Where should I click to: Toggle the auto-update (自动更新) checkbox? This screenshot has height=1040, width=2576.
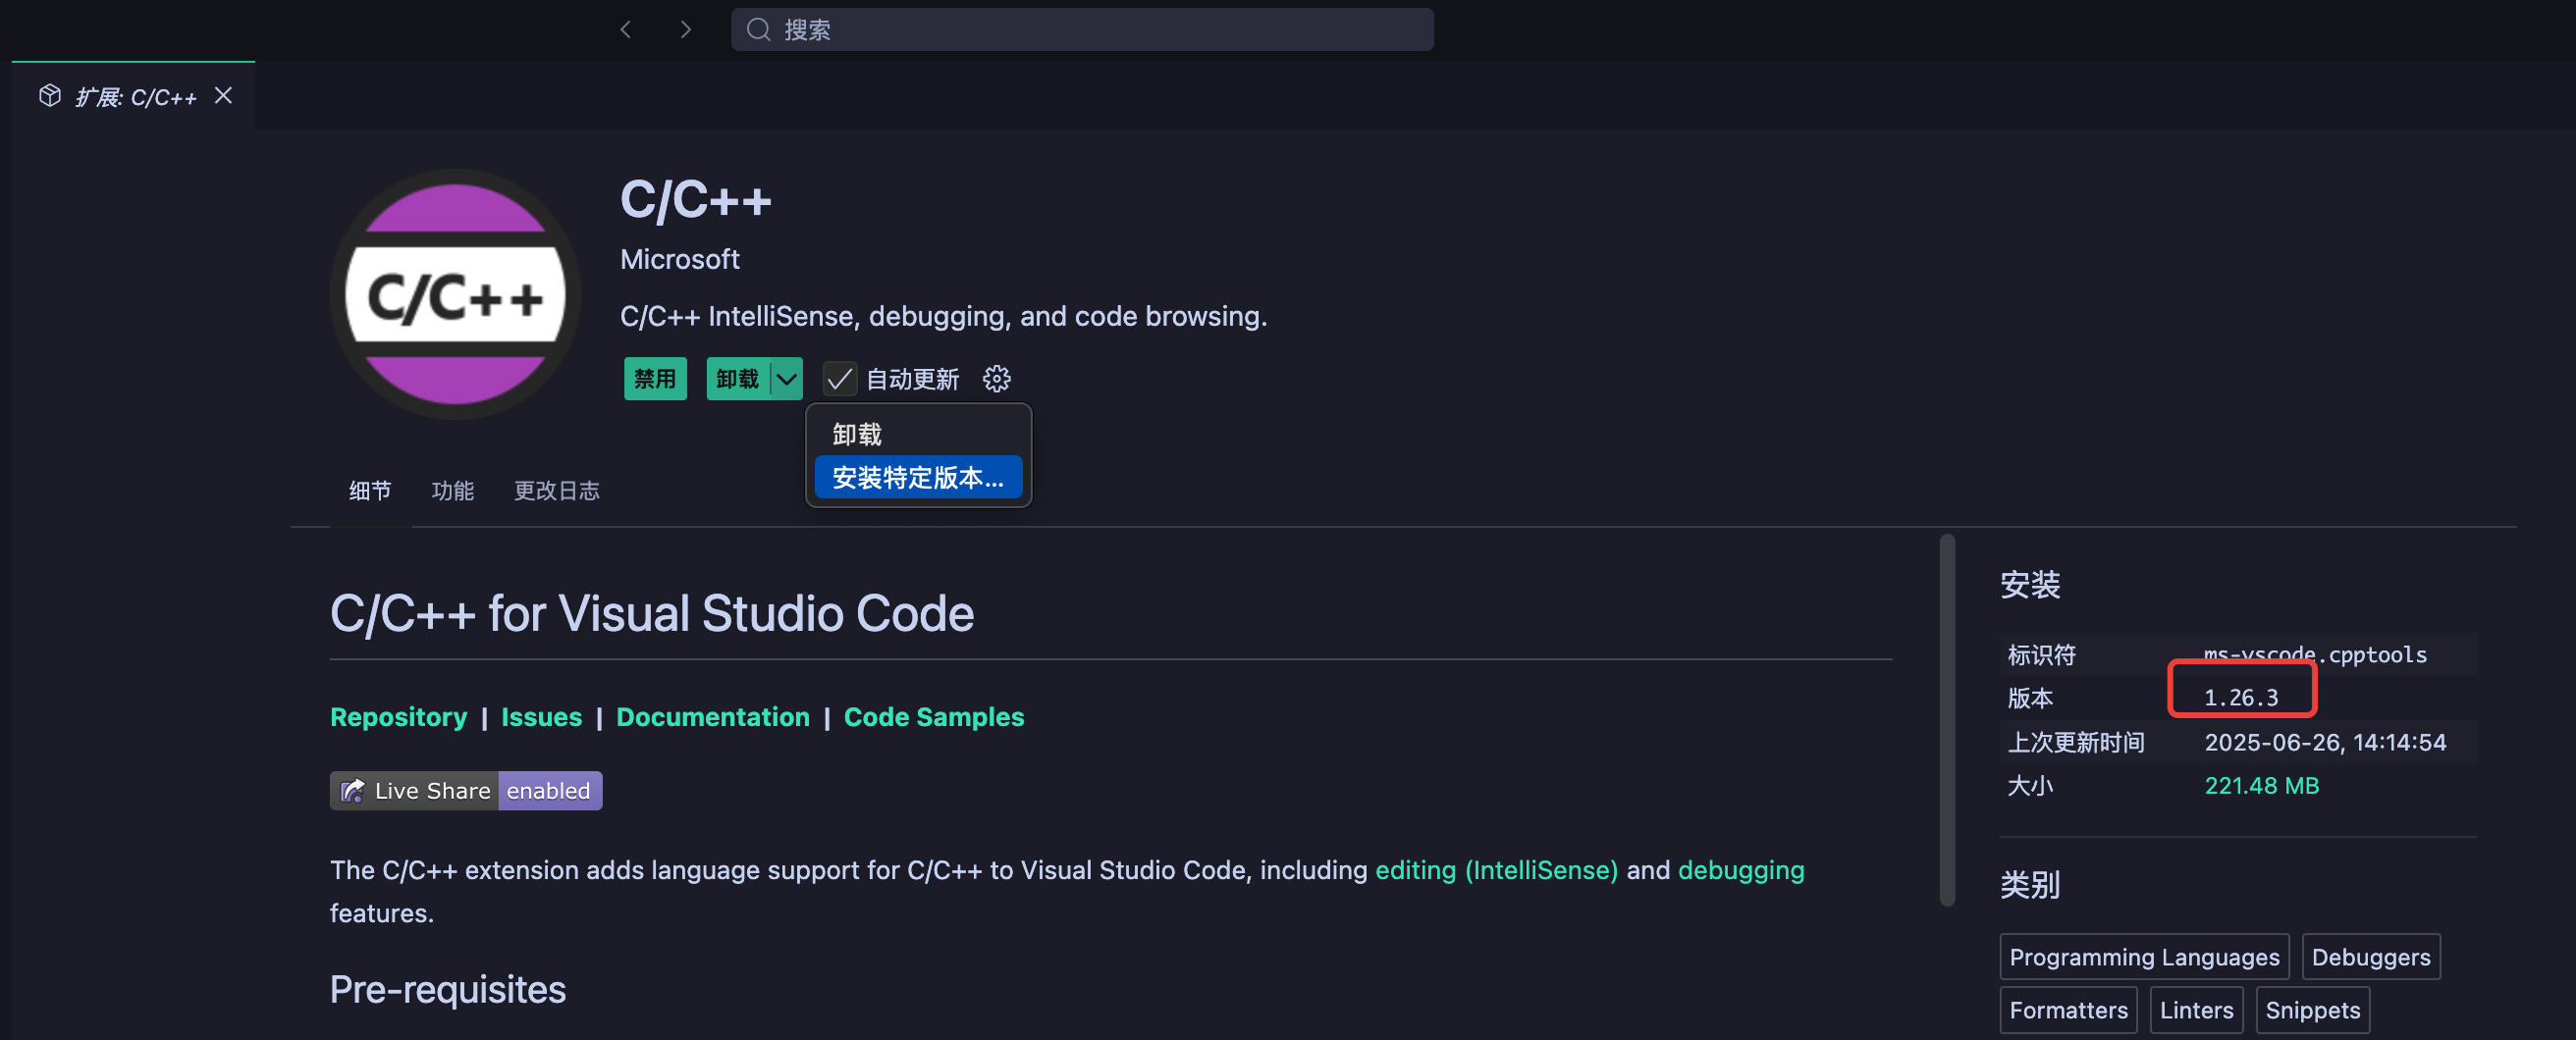tap(839, 379)
